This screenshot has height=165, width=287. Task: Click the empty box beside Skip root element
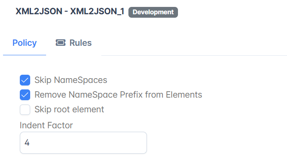click(x=25, y=110)
